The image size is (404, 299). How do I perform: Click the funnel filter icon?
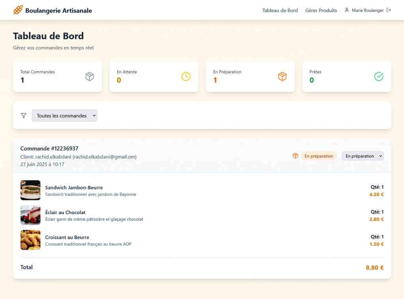click(x=24, y=116)
